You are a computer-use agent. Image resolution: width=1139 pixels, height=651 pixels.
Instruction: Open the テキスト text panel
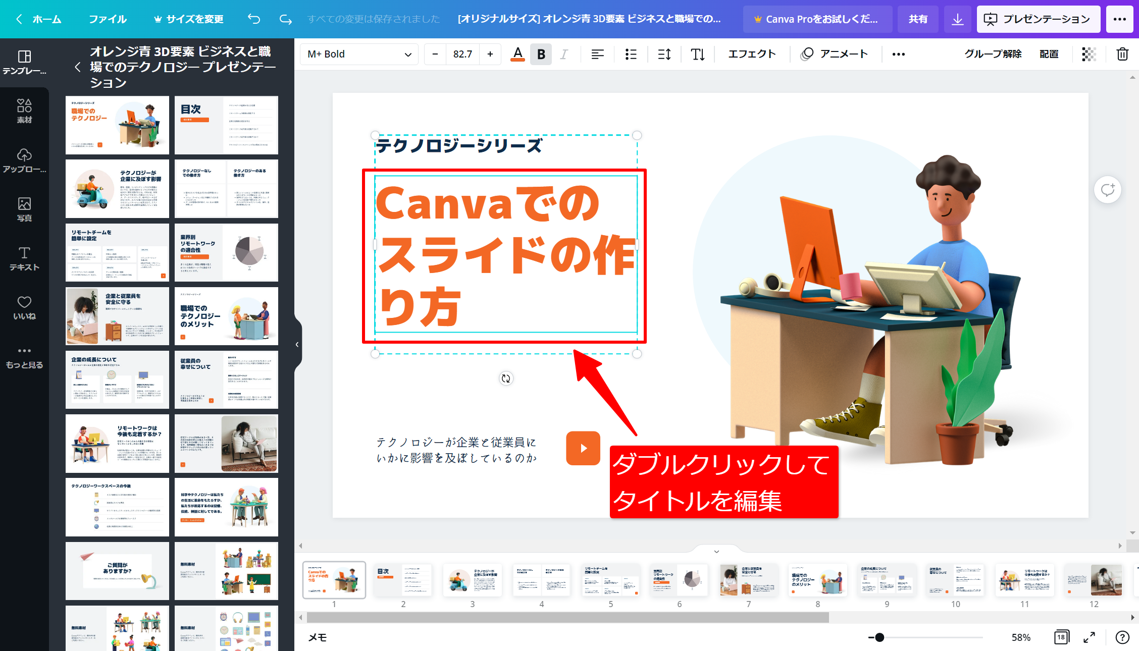(x=24, y=259)
